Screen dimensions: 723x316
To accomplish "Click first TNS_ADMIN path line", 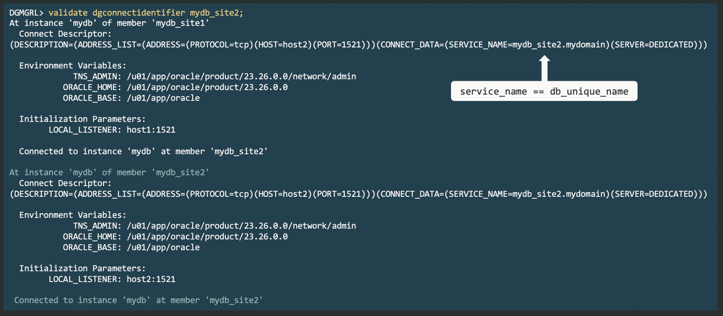I will pyautogui.click(x=214, y=77).
